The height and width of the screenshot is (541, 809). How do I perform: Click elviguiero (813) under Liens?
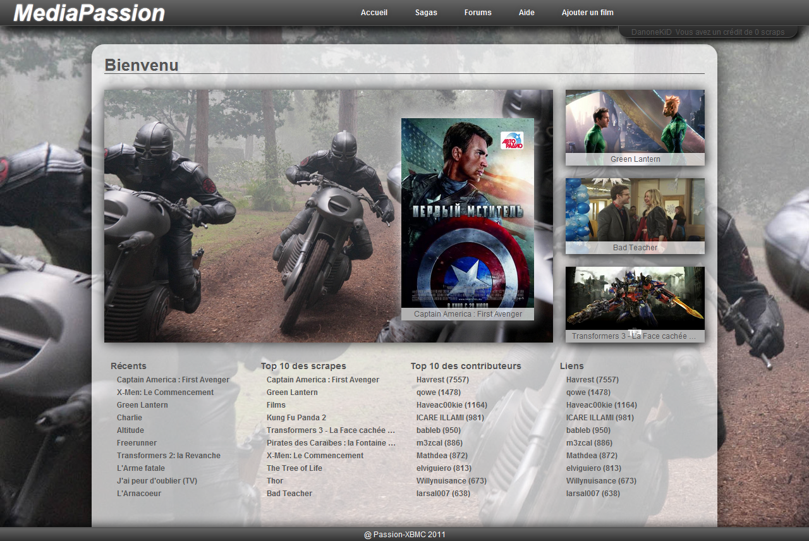593,468
